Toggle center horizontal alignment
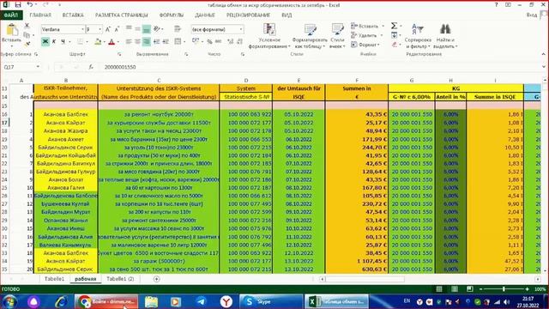 (x=137, y=42)
